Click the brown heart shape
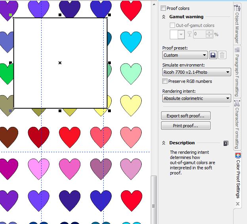 tap(8, 137)
